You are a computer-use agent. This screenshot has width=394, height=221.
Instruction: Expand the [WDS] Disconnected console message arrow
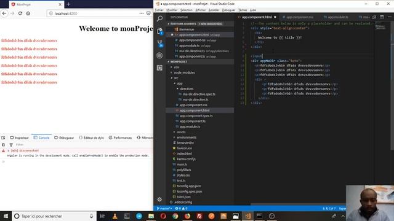8,150
